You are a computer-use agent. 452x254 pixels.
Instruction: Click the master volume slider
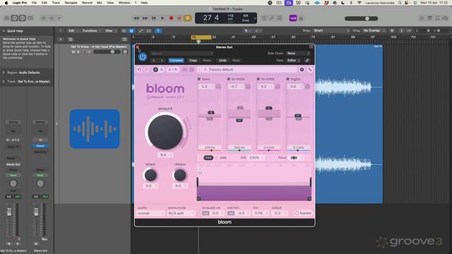(361, 18)
